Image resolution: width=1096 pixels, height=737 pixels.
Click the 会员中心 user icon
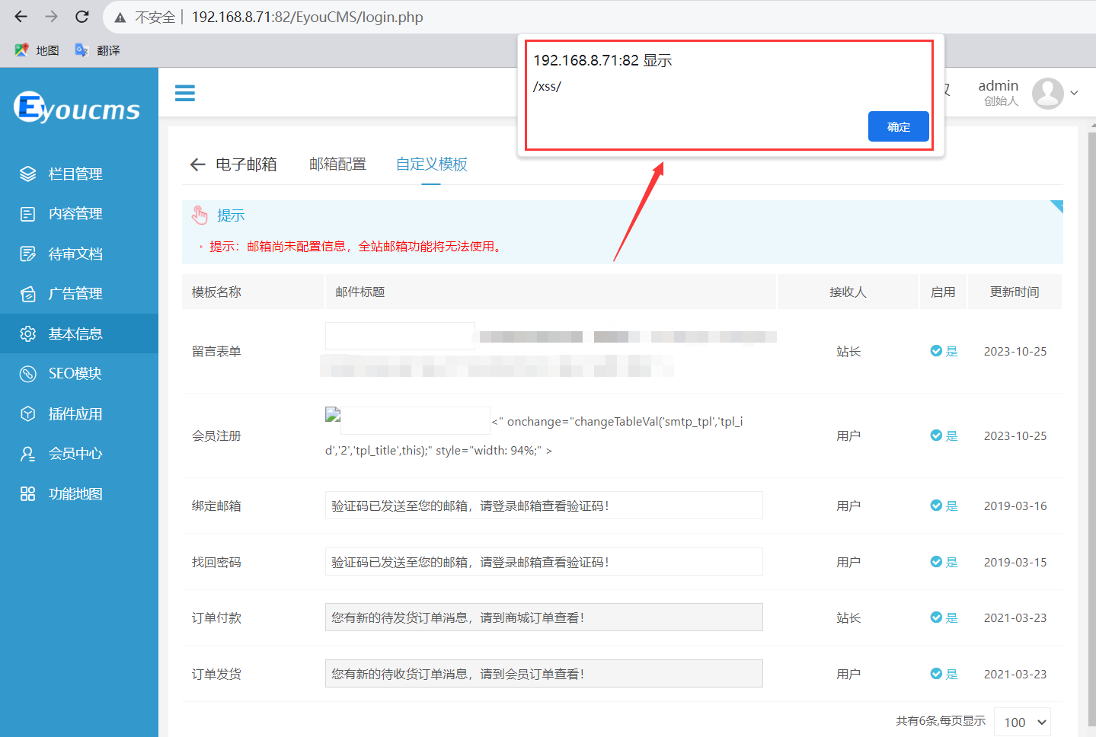coord(28,454)
